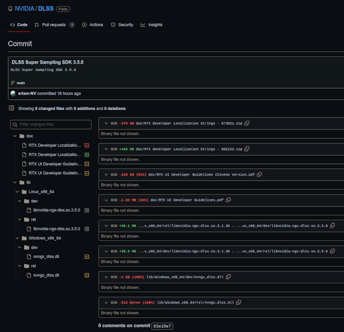The image size is (344, 332).
Task: Collapse the Linux_x86_64 folder
Action: [18, 192]
